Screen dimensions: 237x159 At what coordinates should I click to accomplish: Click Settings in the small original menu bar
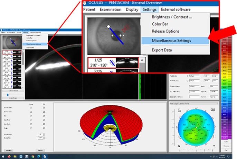(26, 33)
